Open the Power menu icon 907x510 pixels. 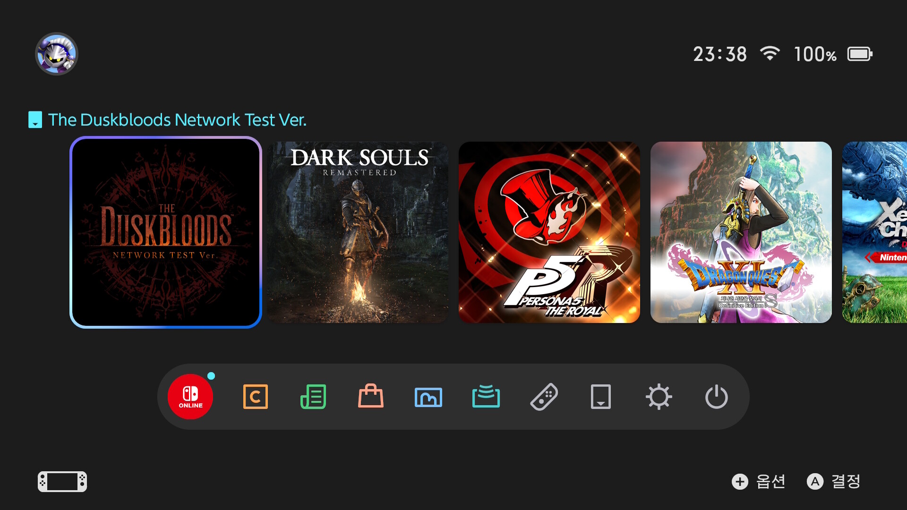[x=717, y=397]
